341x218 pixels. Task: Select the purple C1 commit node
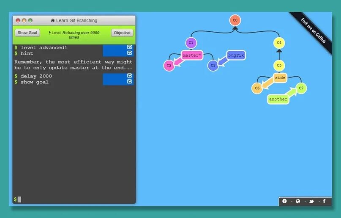tap(191, 43)
